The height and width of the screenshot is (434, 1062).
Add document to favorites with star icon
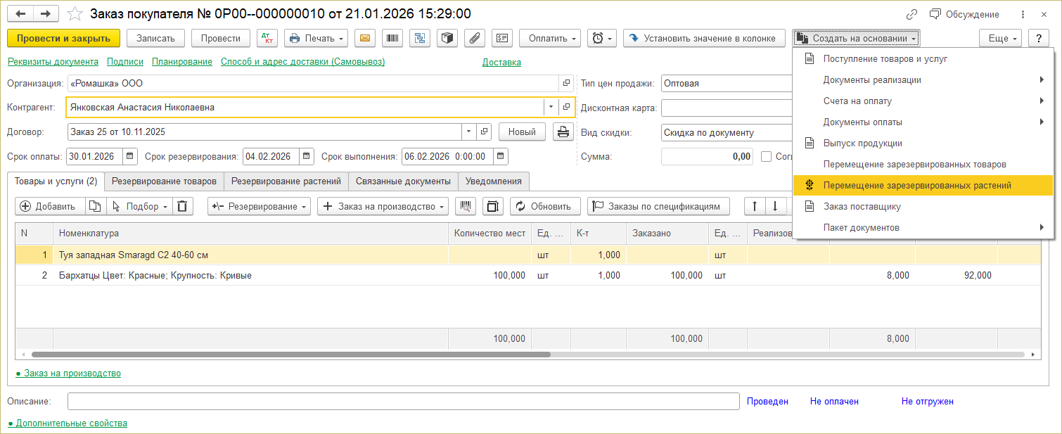[74, 14]
